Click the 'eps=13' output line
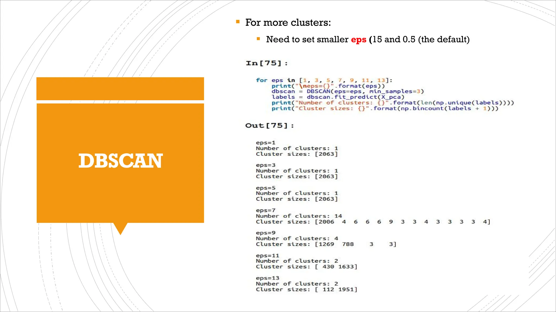Screen dimensions: 556x312 click(x=268, y=278)
